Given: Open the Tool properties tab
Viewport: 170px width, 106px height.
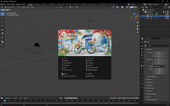Looking at the screenshot, I should tap(142, 42).
